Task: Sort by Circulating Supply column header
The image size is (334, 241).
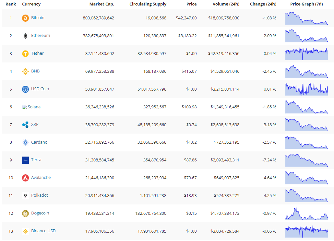Action: tap(148, 4)
